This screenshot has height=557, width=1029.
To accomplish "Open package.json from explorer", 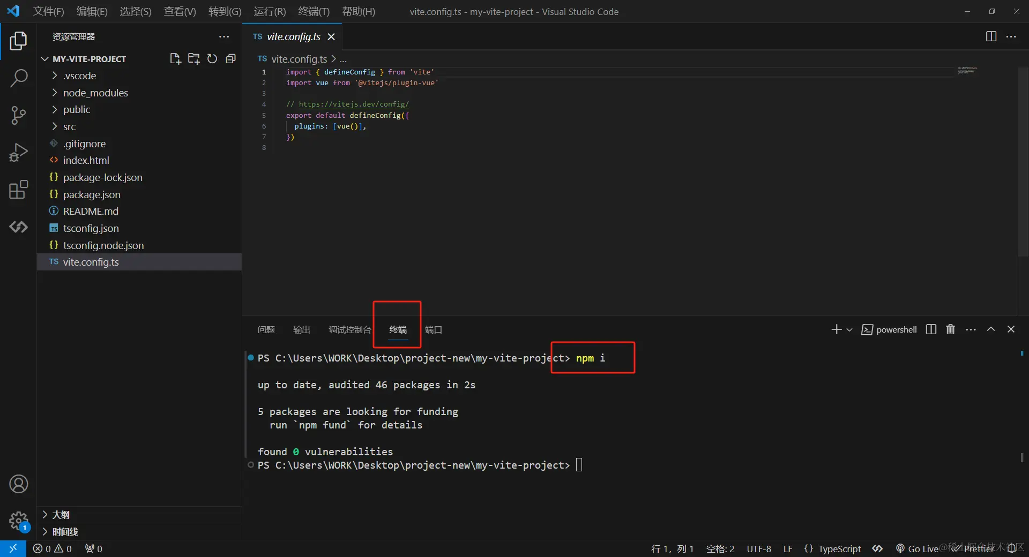I will pyautogui.click(x=139, y=194).
